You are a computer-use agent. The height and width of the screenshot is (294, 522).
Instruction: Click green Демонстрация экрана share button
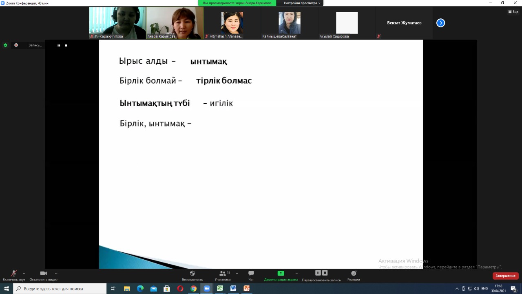pyautogui.click(x=281, y=276)
